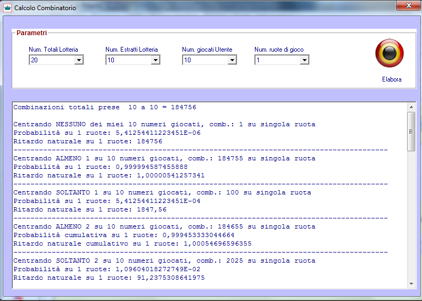Click probability value 5,41254411223451E-06 line
The image size is (422, 301).
point(107,133)
